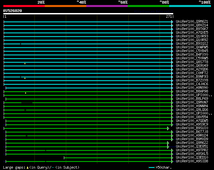Pick the UniRef100_A9TPR2 entry
Image resolution: width=214 pixels, height=170 pixels.
pos(192,150)
